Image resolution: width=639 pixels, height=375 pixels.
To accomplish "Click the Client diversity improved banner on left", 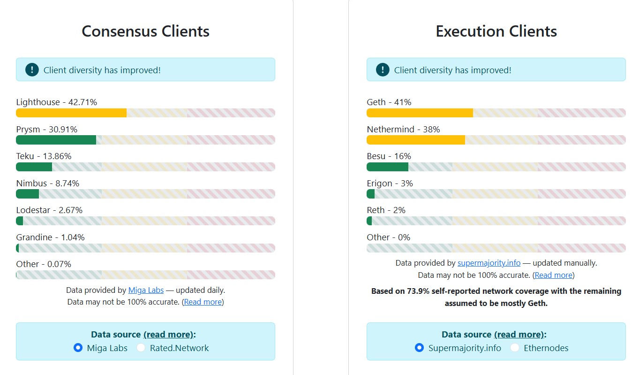I will click(145, 69).
